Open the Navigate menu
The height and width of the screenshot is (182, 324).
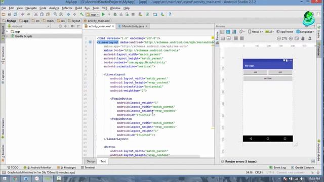(31, 8)
